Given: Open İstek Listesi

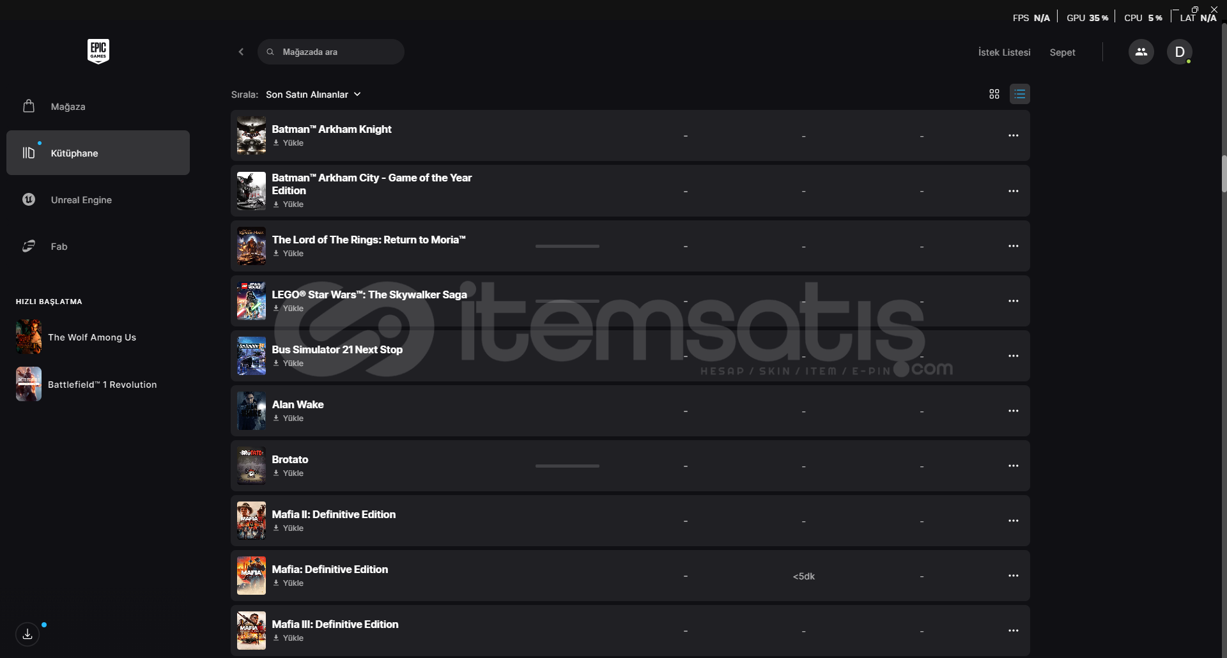Looking at the screenshot, I should (1004, 52).
